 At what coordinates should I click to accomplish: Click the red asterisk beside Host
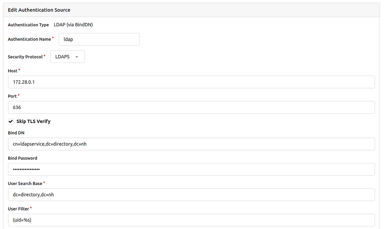(x=19, y=70)
